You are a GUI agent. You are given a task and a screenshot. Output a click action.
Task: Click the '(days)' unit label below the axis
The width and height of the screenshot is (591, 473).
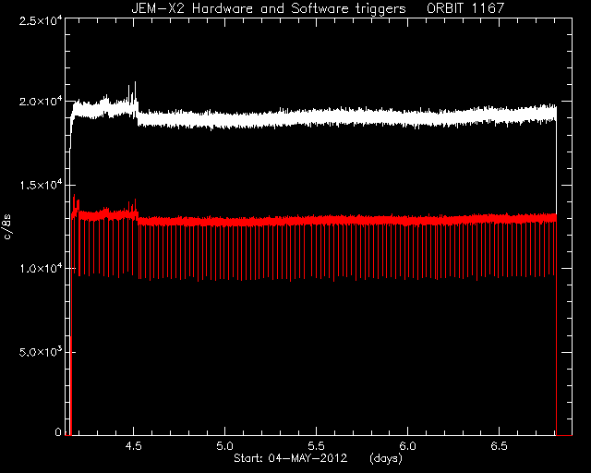tap(386, 458)
